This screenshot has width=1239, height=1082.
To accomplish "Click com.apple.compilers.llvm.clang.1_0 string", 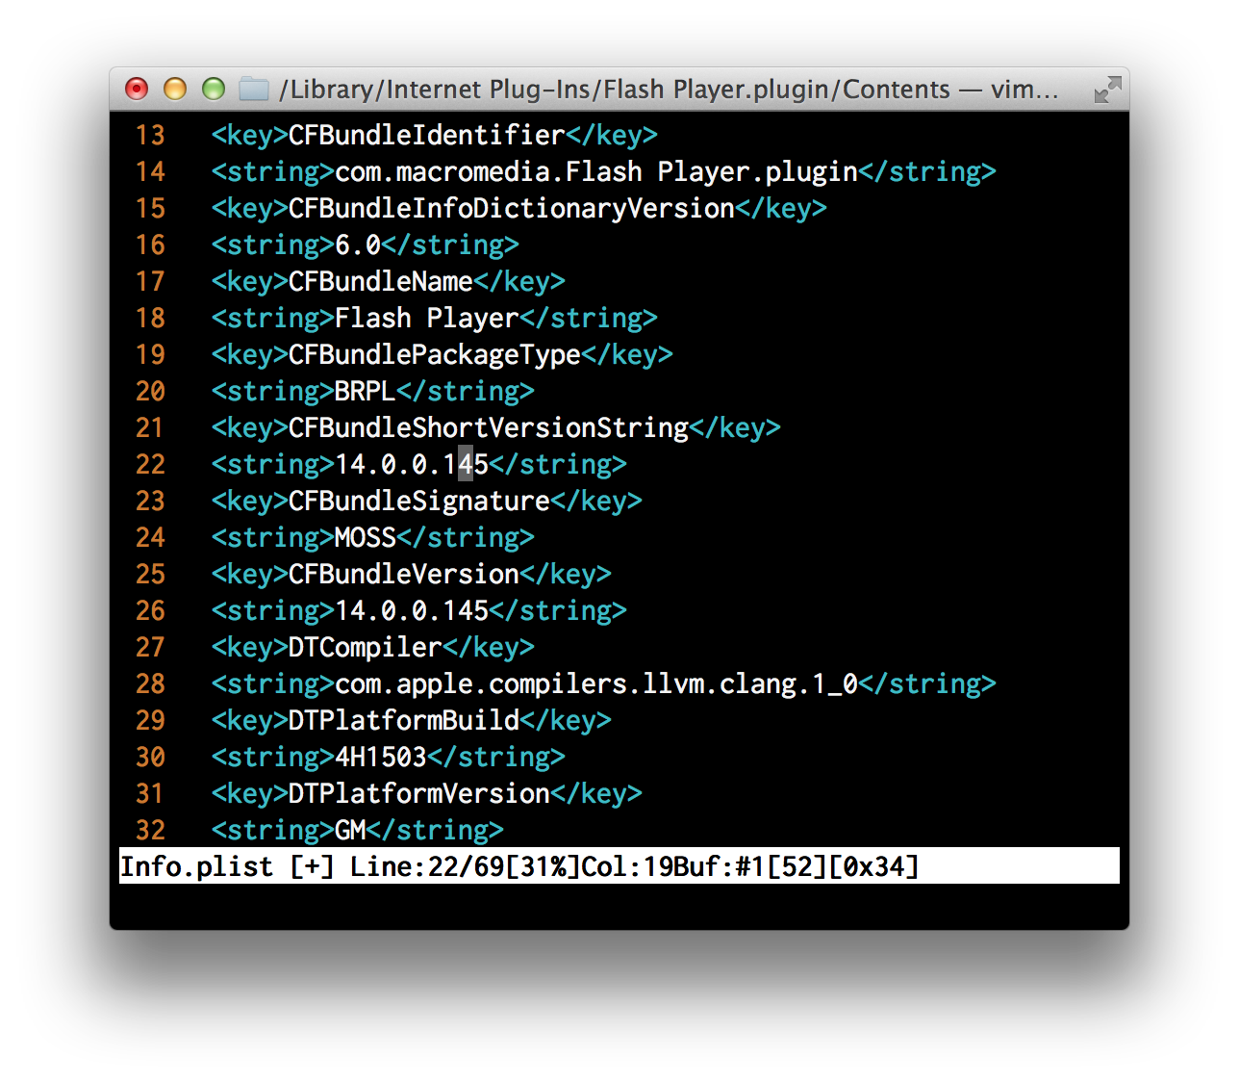I will click(x=596, y=683).
